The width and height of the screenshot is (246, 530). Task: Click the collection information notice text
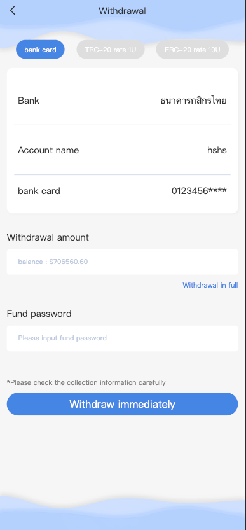click(x=86, y=382)
